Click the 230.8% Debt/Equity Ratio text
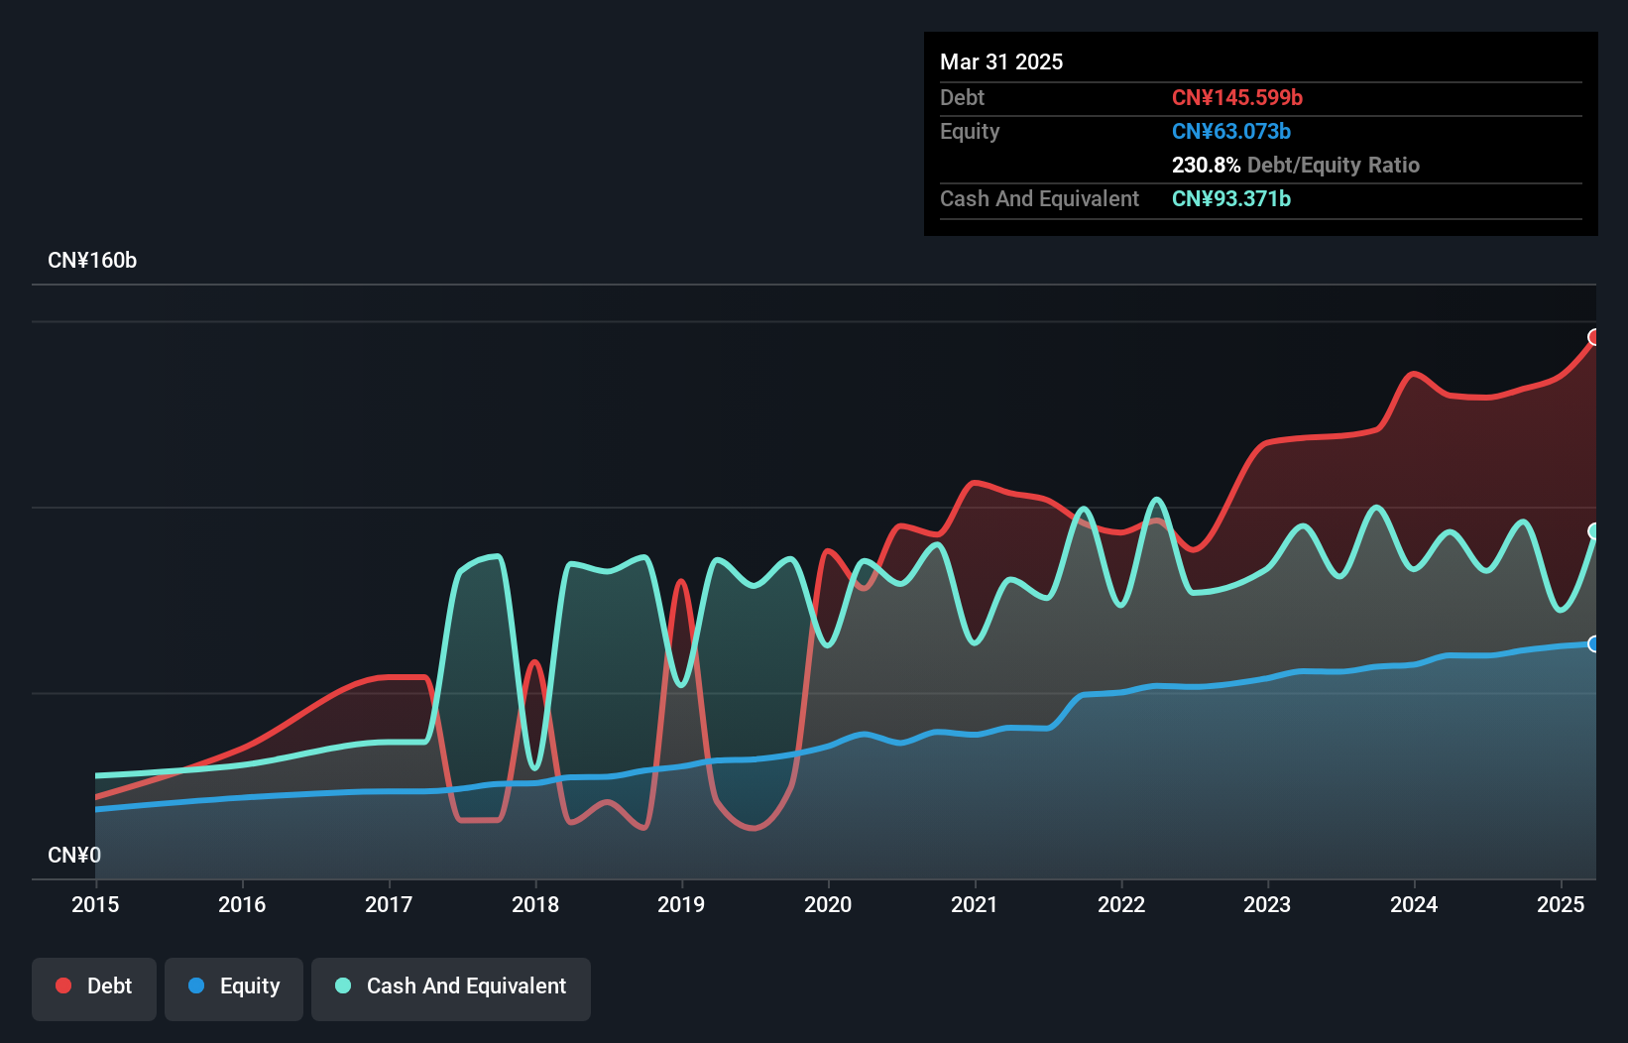Image resolution: width=1628 pixels, height=1043 pixels. coord(1296,165)
